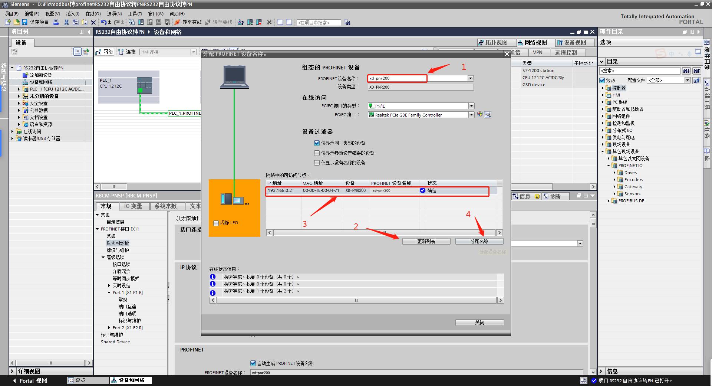712x386 pixels.
Task: Click the upload from device icon
Action: pos(150,22)
